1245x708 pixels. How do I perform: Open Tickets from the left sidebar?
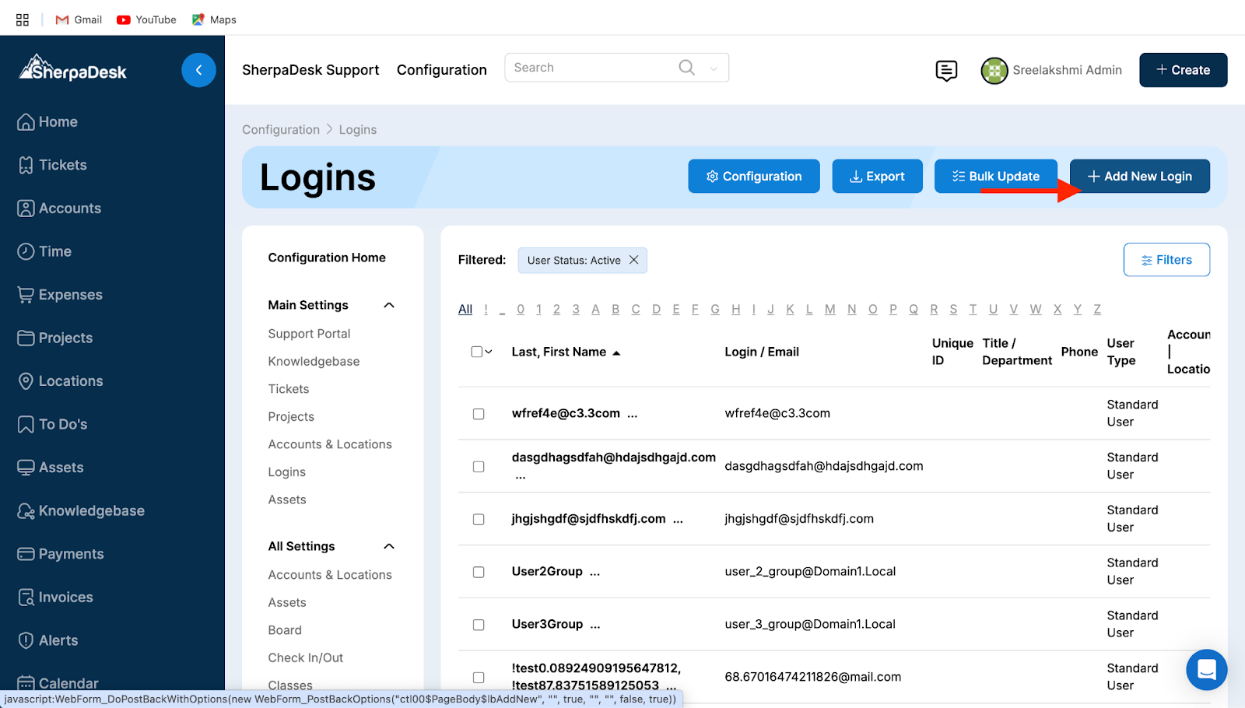point(62,165)
